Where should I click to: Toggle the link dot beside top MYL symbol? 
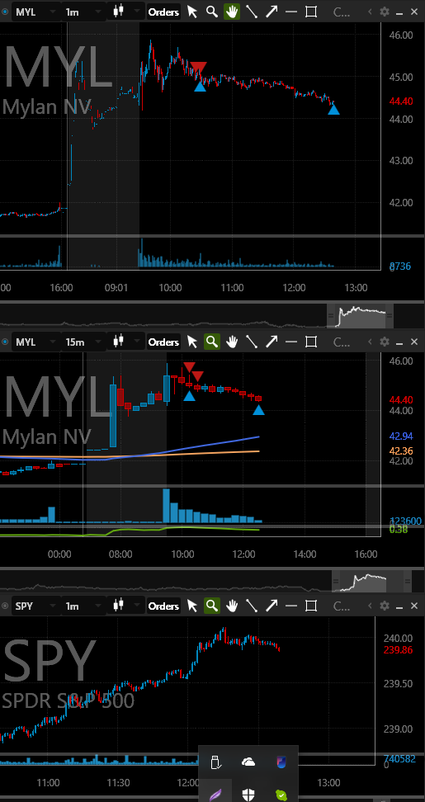click(5, 12)
